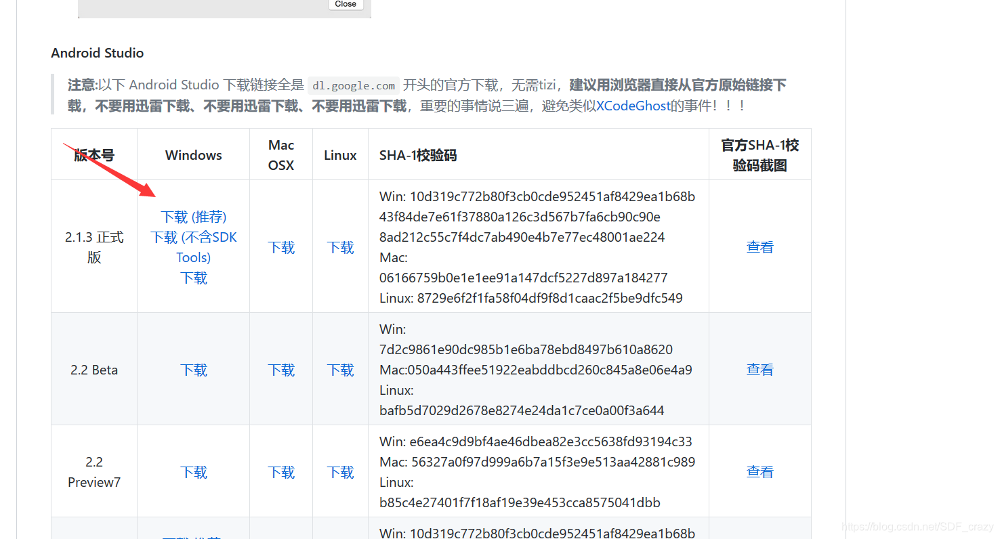Download Linux build of 2.1.3
1000x539 pixels.
340,247
